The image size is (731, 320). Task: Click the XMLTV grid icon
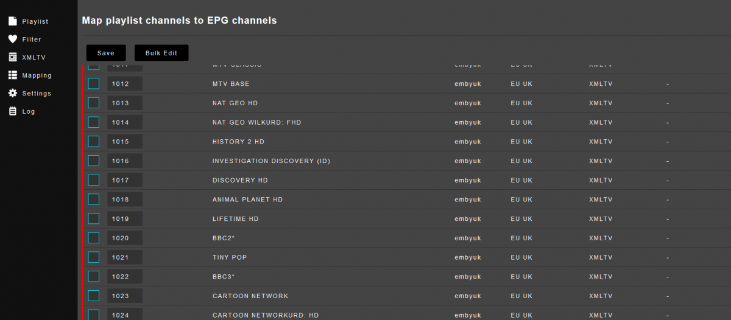[12, 57]
